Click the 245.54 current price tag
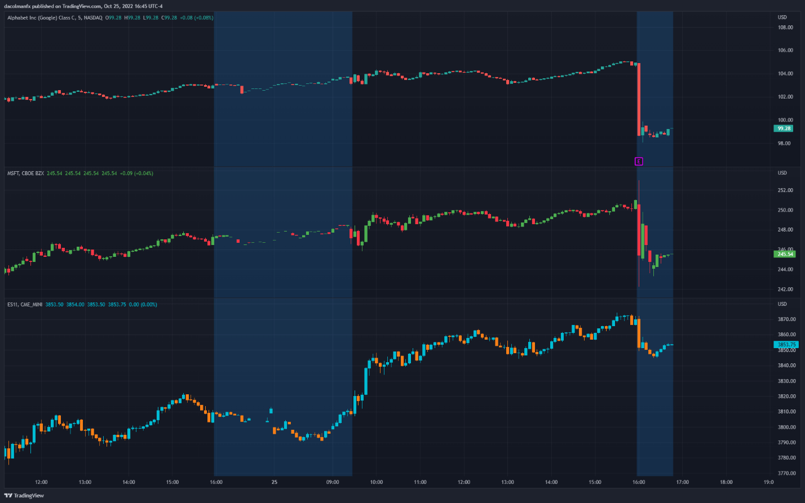The width and height of the screenshot is (805, 503). 785,254
